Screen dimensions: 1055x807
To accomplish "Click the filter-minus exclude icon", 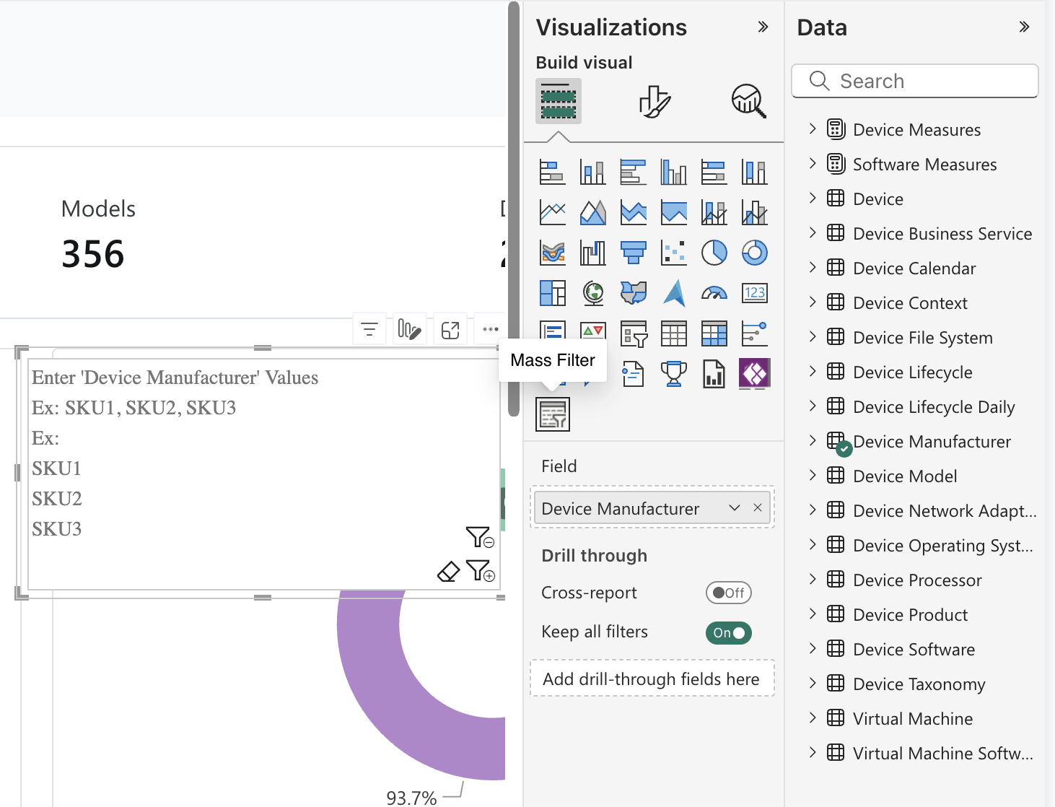I will [480, 537].
